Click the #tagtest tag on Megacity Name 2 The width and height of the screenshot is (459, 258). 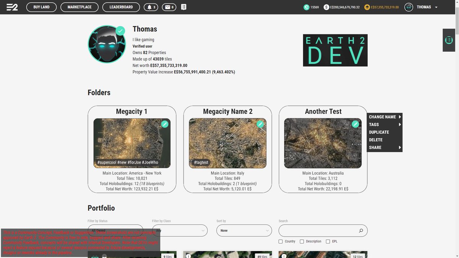[201, 162]
